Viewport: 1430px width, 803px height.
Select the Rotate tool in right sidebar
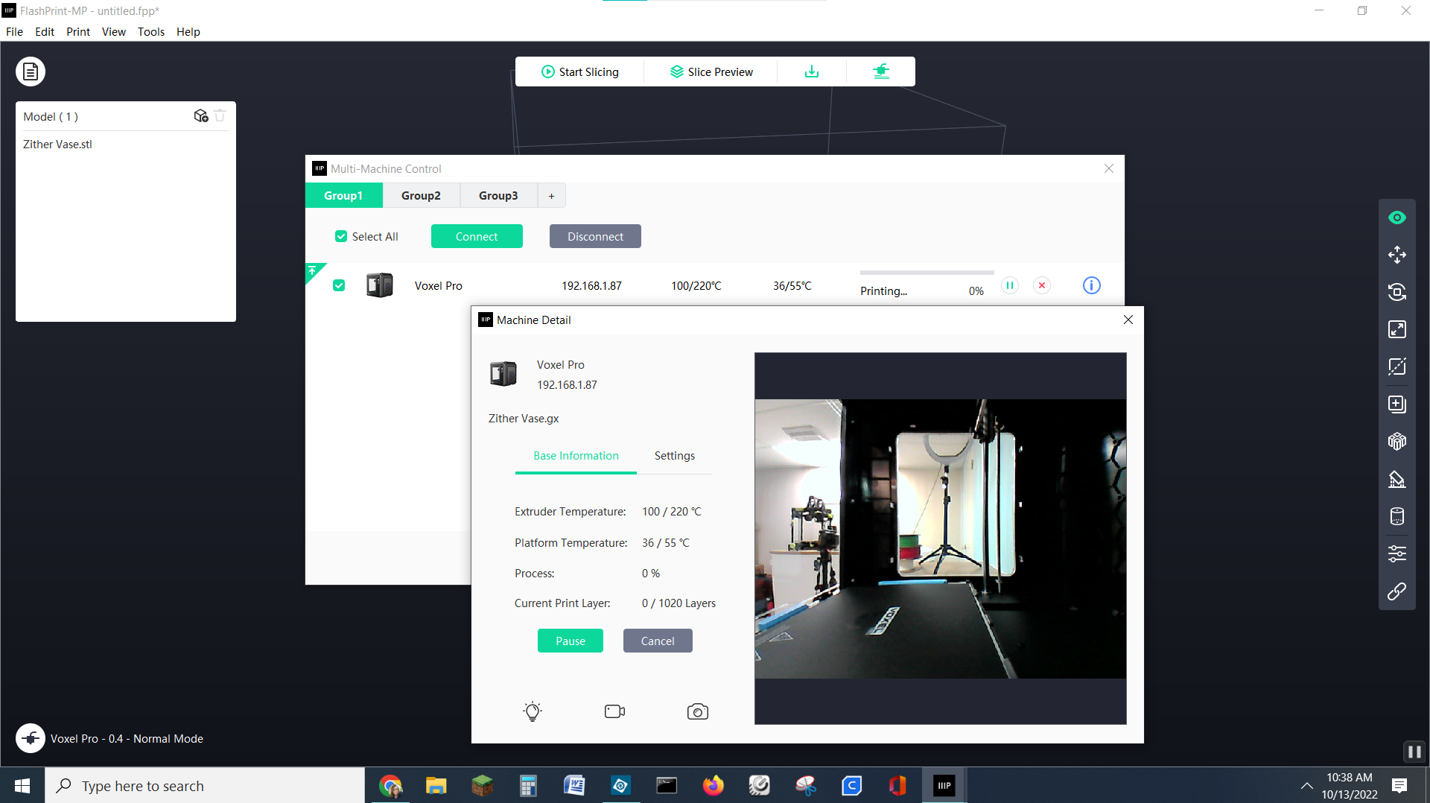1397,292
